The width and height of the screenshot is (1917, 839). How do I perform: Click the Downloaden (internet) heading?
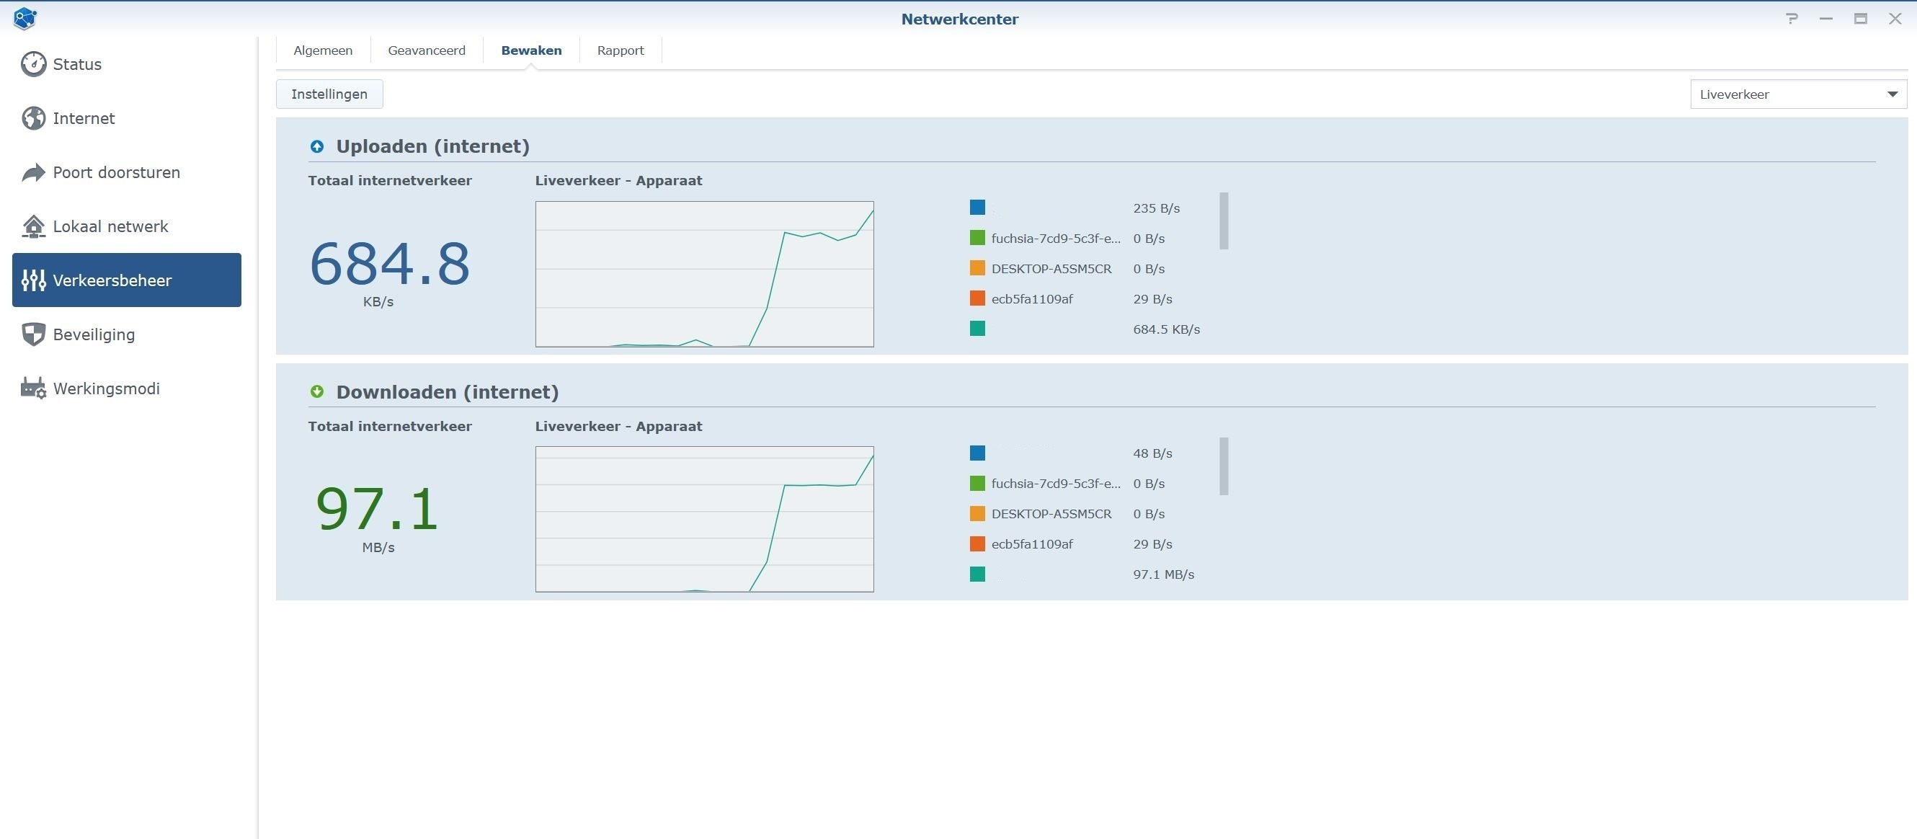pyautogui.click(x=448, y=392)
